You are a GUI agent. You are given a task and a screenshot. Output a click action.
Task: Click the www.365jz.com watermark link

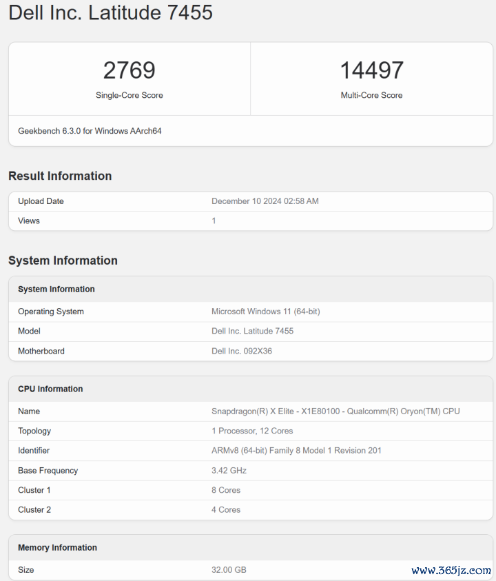[451, 571]
